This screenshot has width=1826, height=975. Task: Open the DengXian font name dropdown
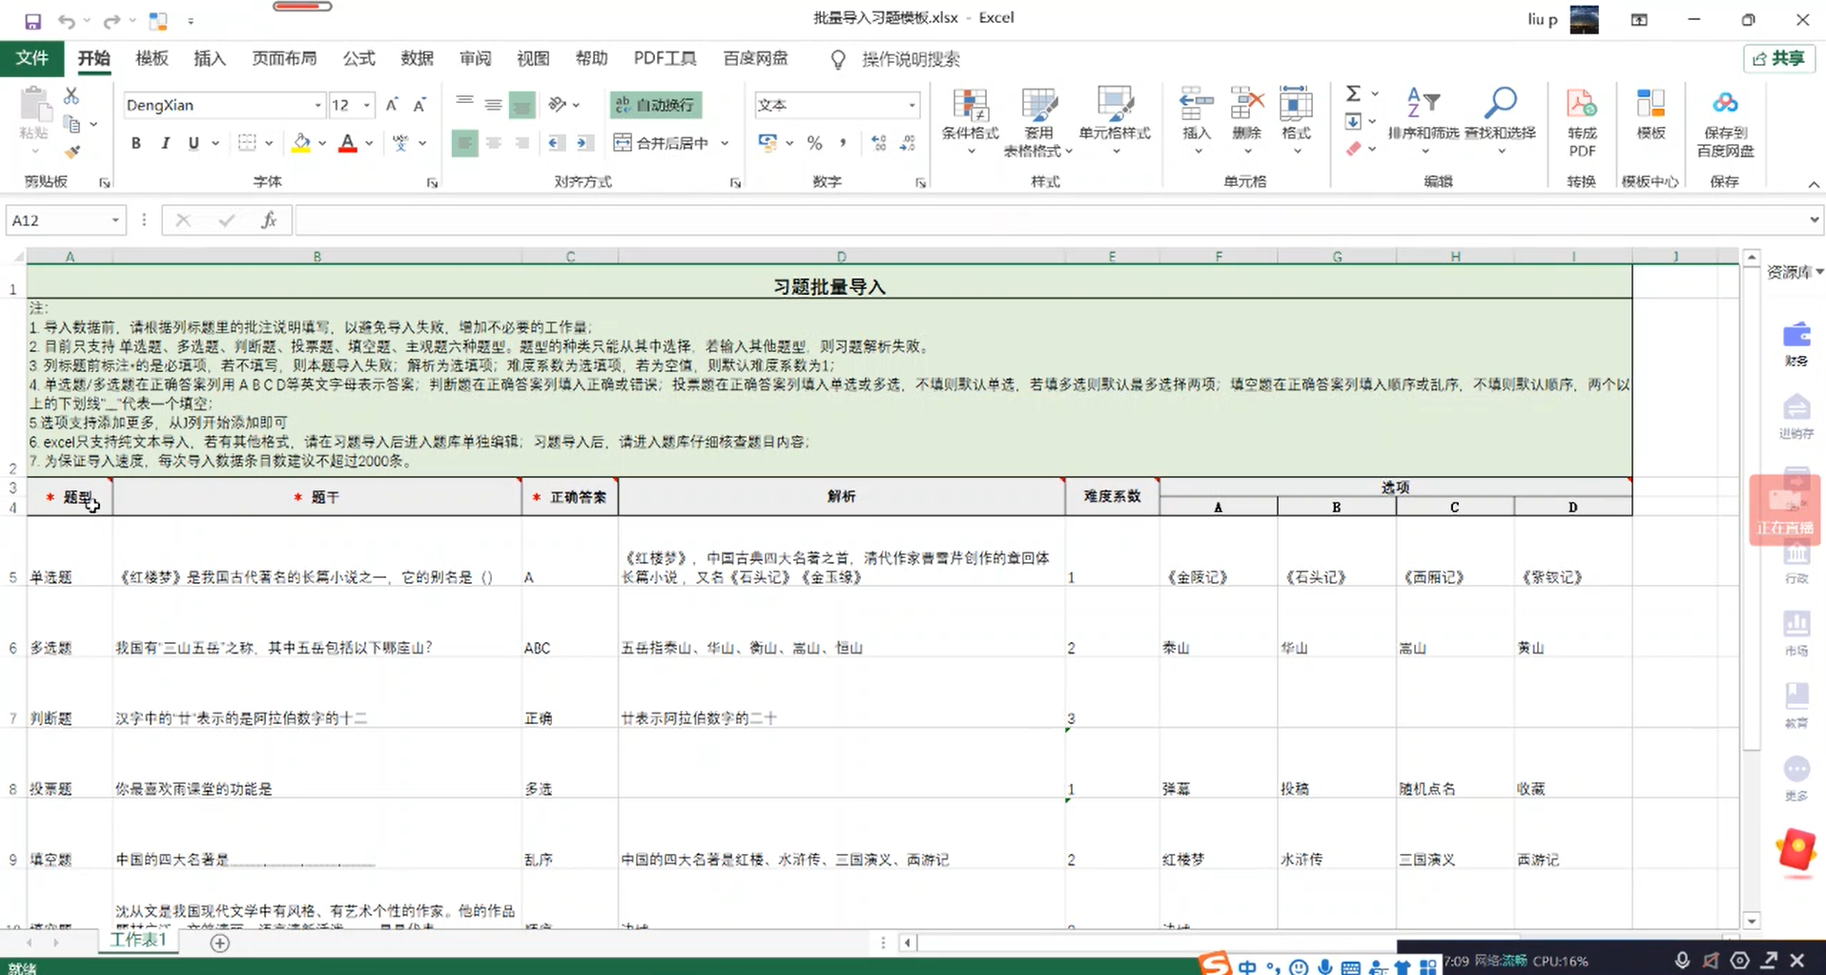(x=318, y=105)
